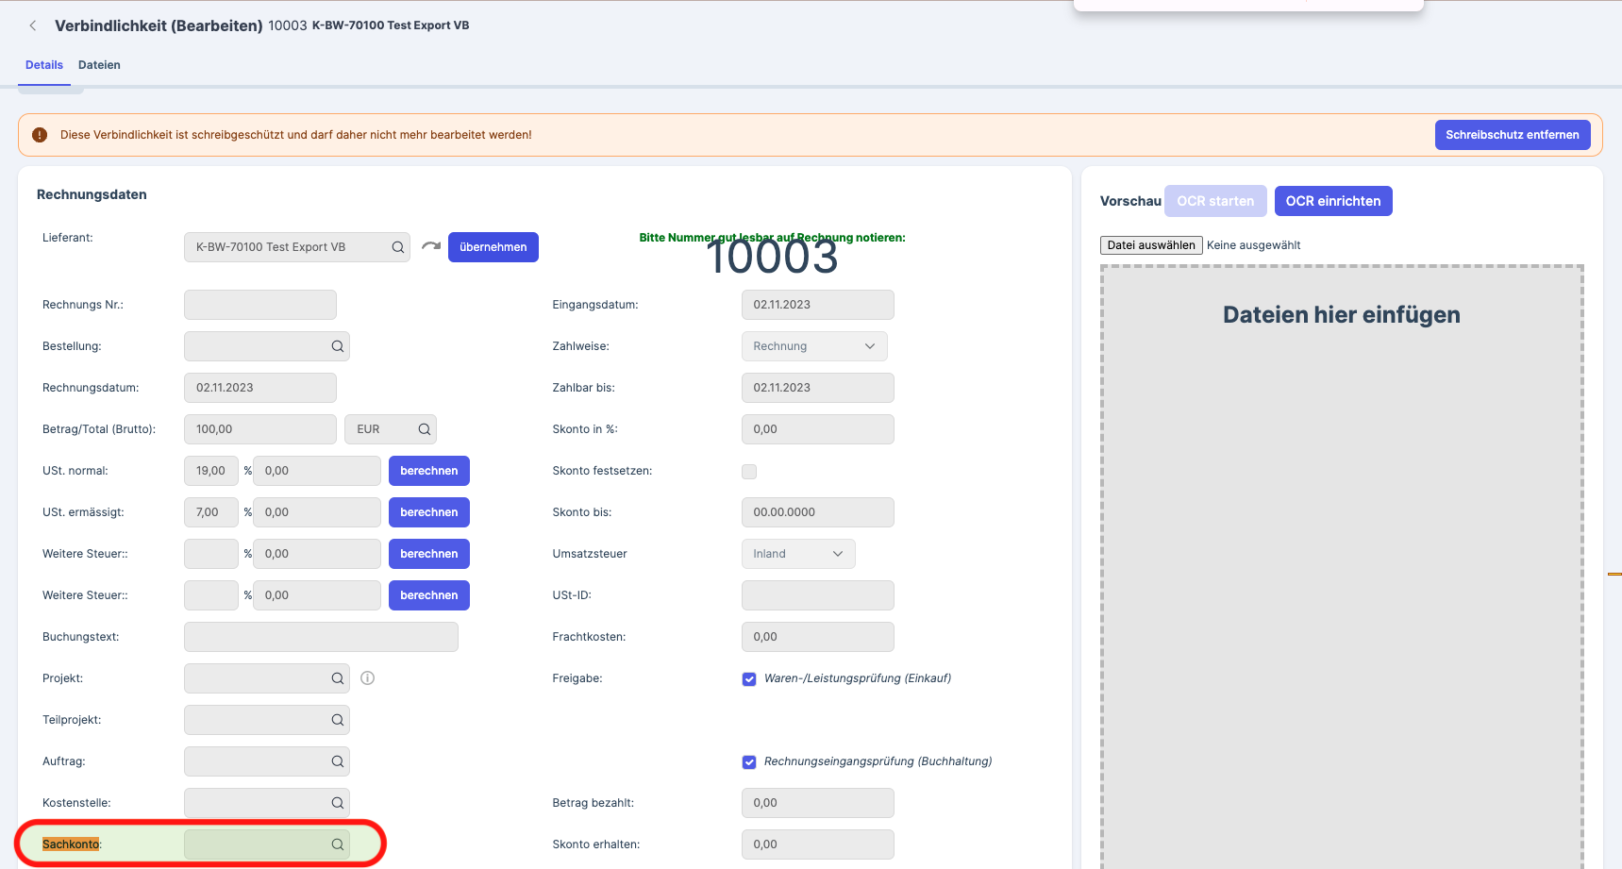Click the Betrag/Total (Brutto) amount field
The height and width of the screenshot is (869, 1622).
(260, 429)
